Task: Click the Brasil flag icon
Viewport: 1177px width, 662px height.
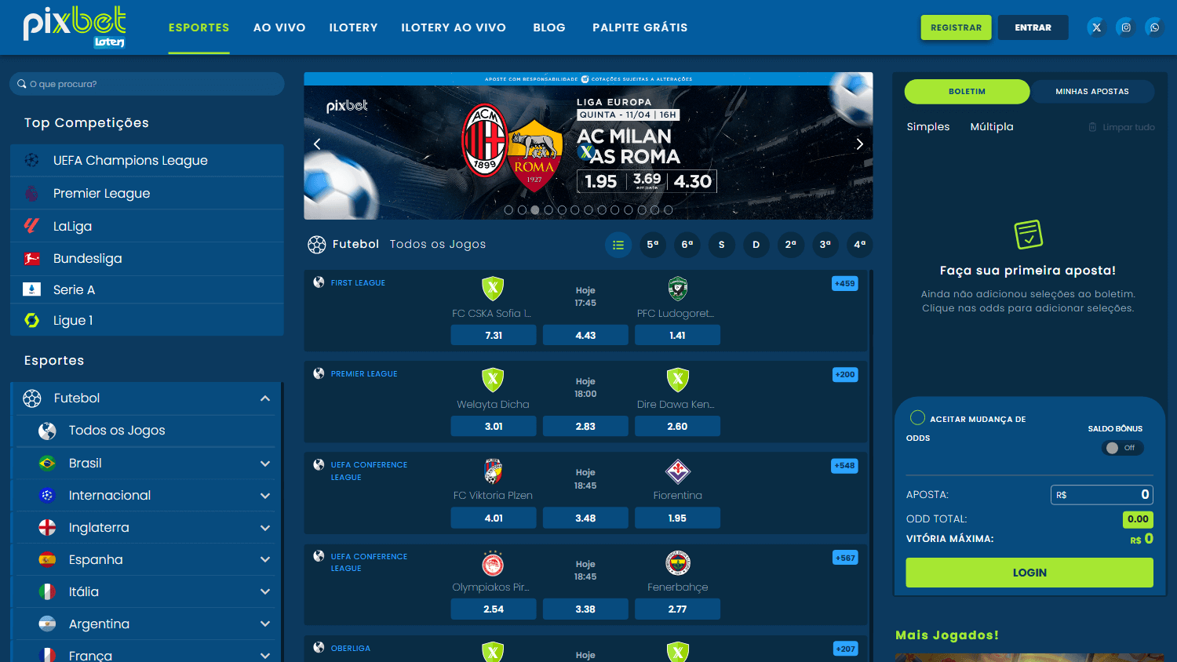Action: pos(47,463)
